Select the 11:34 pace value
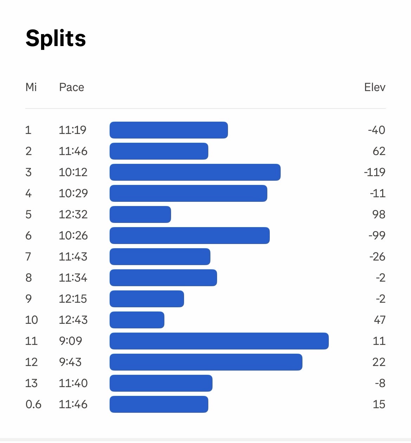This screenshot has height=443, width=411. coord(73,278)
